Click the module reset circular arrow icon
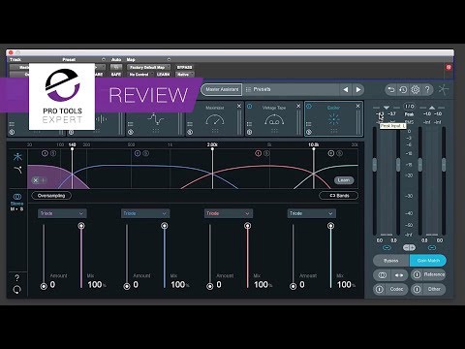465x349 pixels. 17,290
